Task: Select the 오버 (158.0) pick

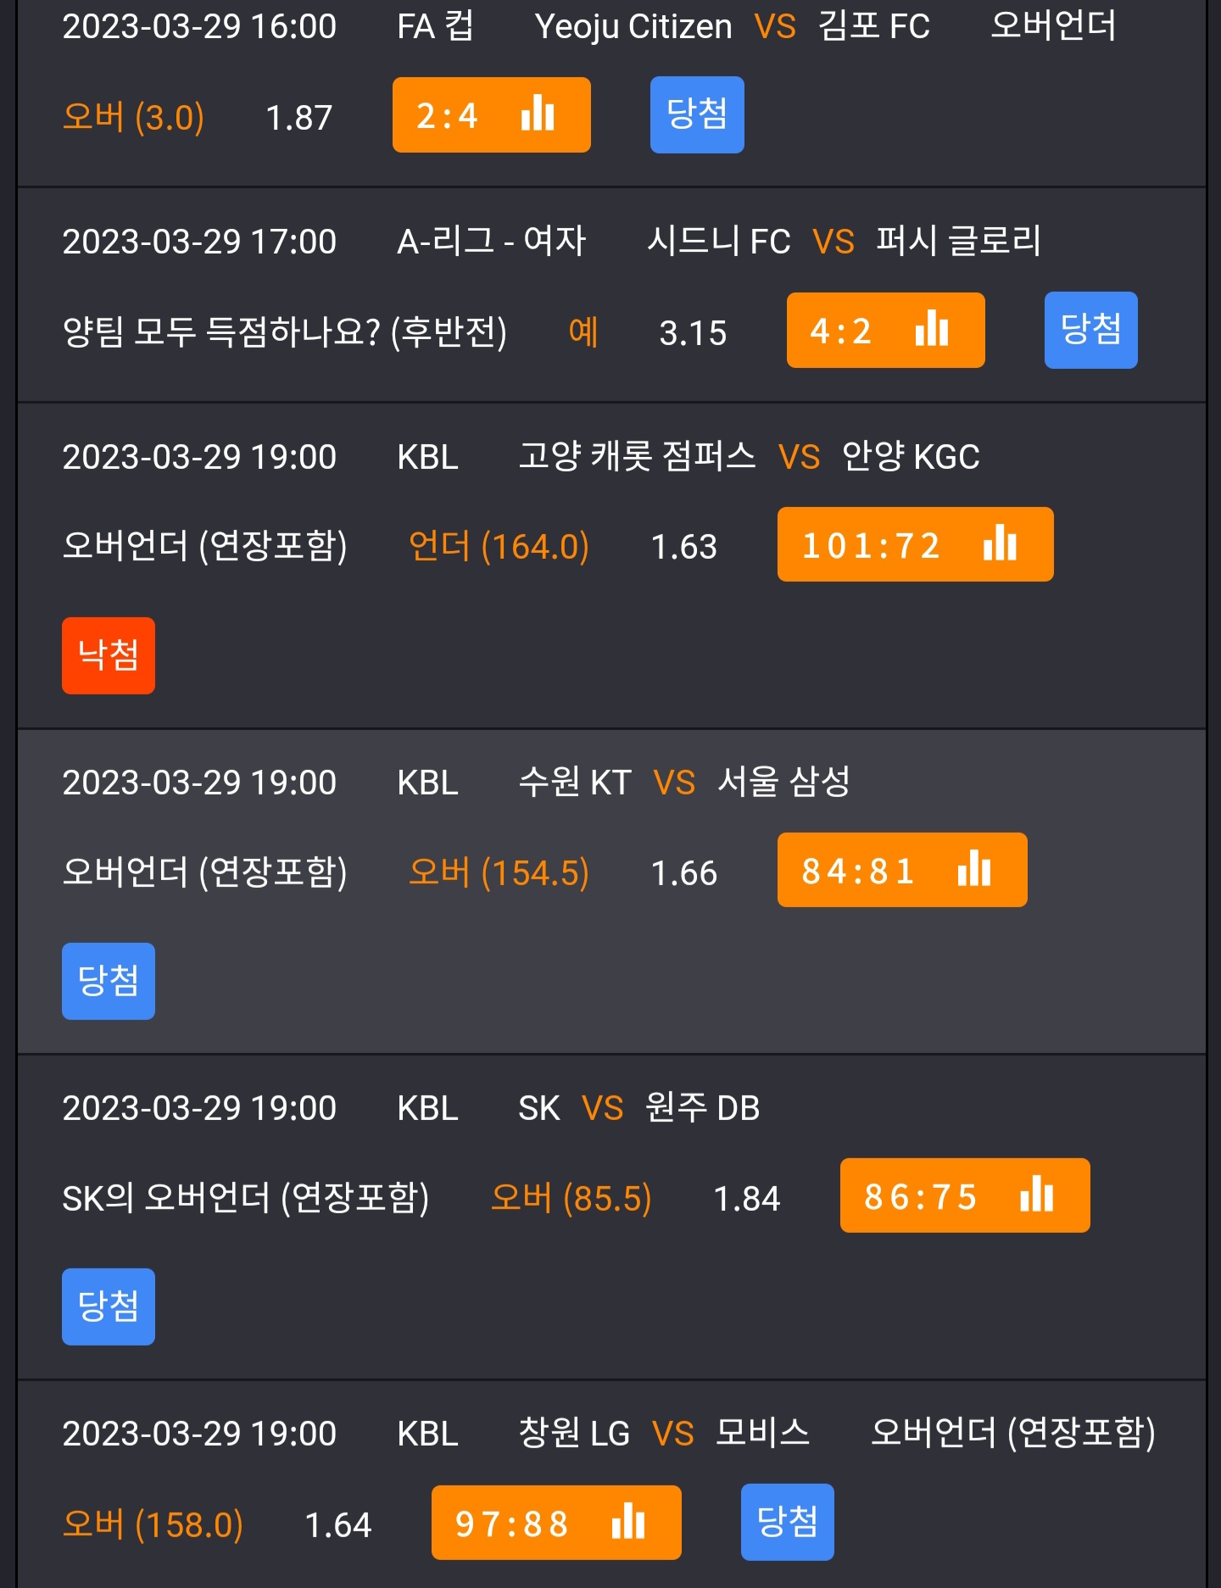Action: pos(153,1524)
